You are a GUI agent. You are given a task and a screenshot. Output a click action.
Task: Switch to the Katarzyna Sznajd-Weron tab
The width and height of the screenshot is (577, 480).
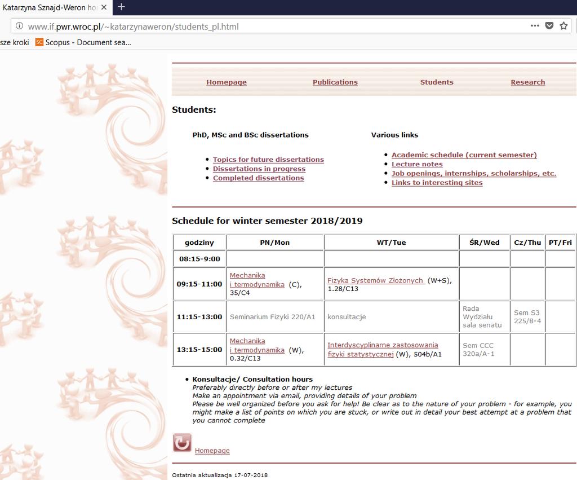[50, 7]
